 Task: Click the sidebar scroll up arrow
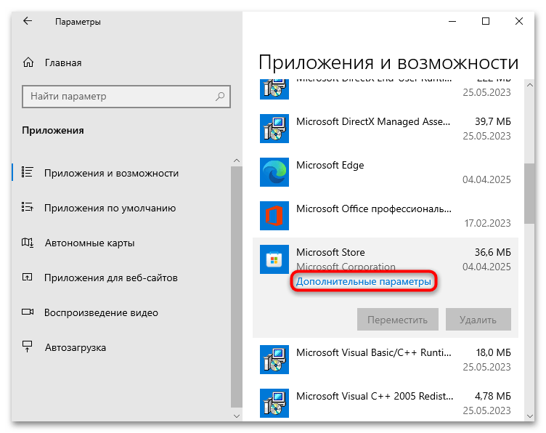(237, 161)
